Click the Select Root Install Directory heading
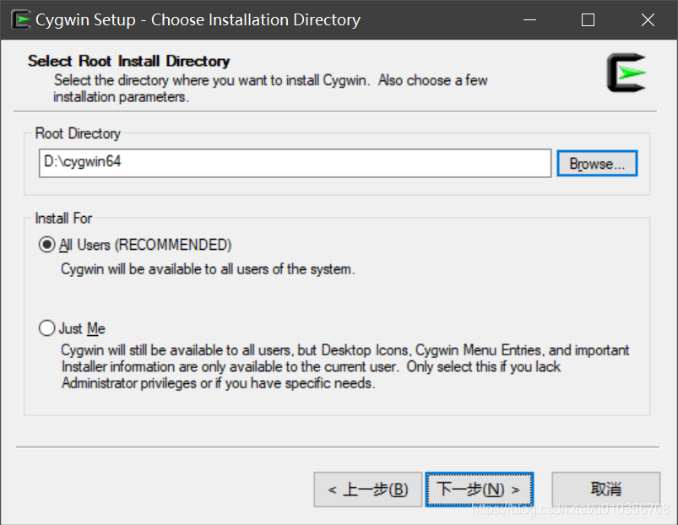The height and width of the screenshot is (525, 678). 129,61
